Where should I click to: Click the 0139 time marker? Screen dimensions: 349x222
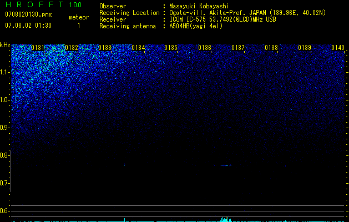pos(305,48)
